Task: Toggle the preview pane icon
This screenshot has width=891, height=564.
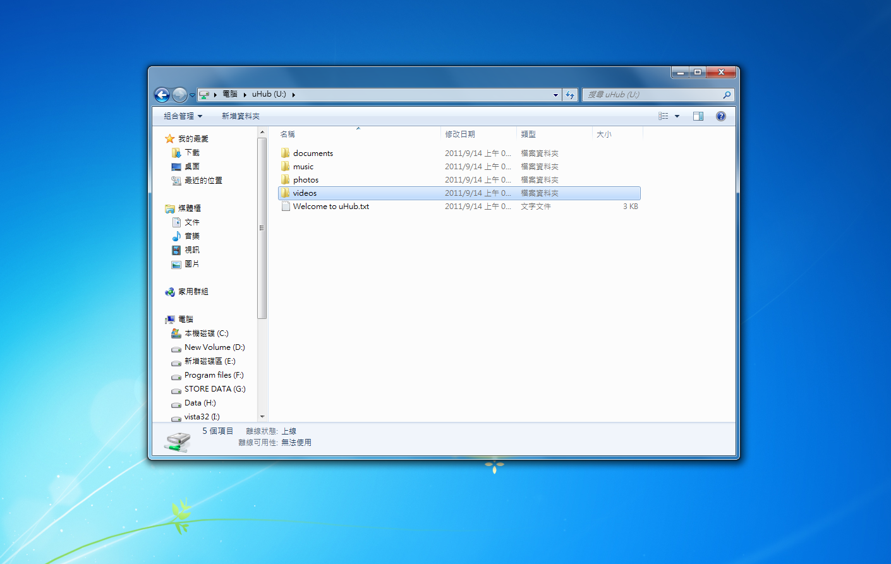Action: click(698, 116)
